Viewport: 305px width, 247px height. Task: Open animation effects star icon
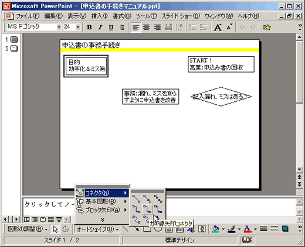(267, 28)
